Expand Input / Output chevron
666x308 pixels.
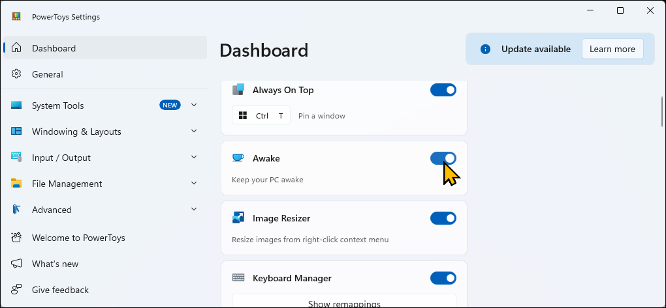[x=194, y=157]
